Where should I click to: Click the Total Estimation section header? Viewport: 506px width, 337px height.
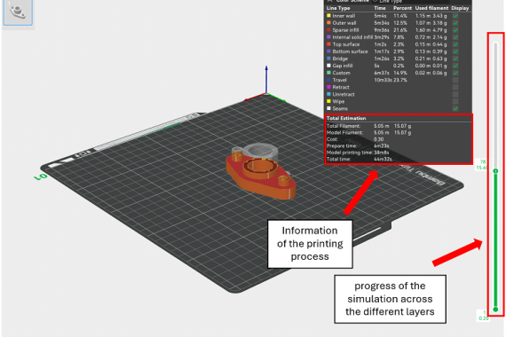point(346,118)
